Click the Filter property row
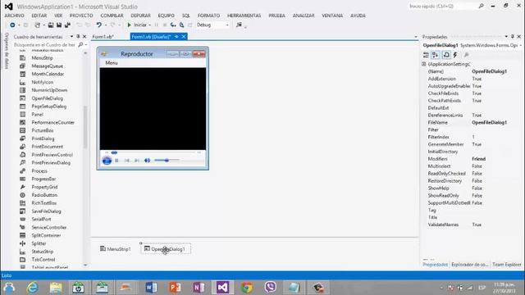This screenshot has width=525, height=295. point(472,129)
